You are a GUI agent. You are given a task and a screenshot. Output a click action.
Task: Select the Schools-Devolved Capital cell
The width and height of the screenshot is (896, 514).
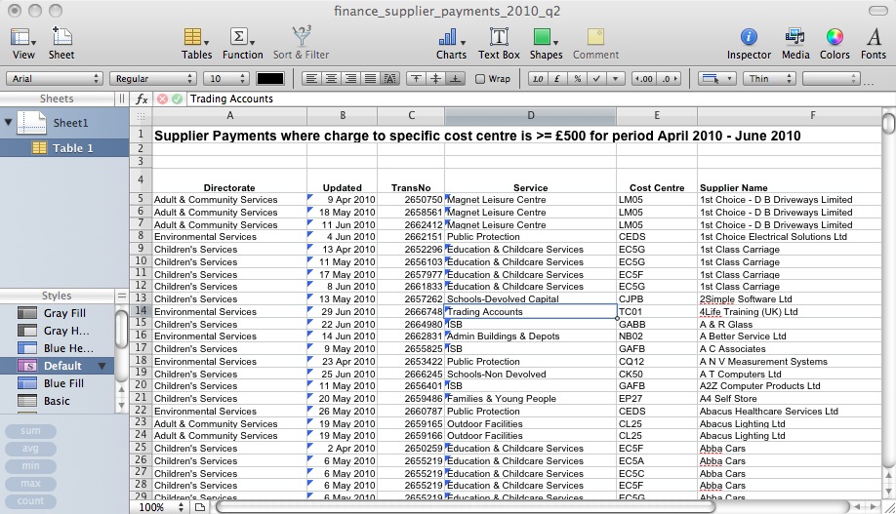pyautogui.click(x=530, y=299)
